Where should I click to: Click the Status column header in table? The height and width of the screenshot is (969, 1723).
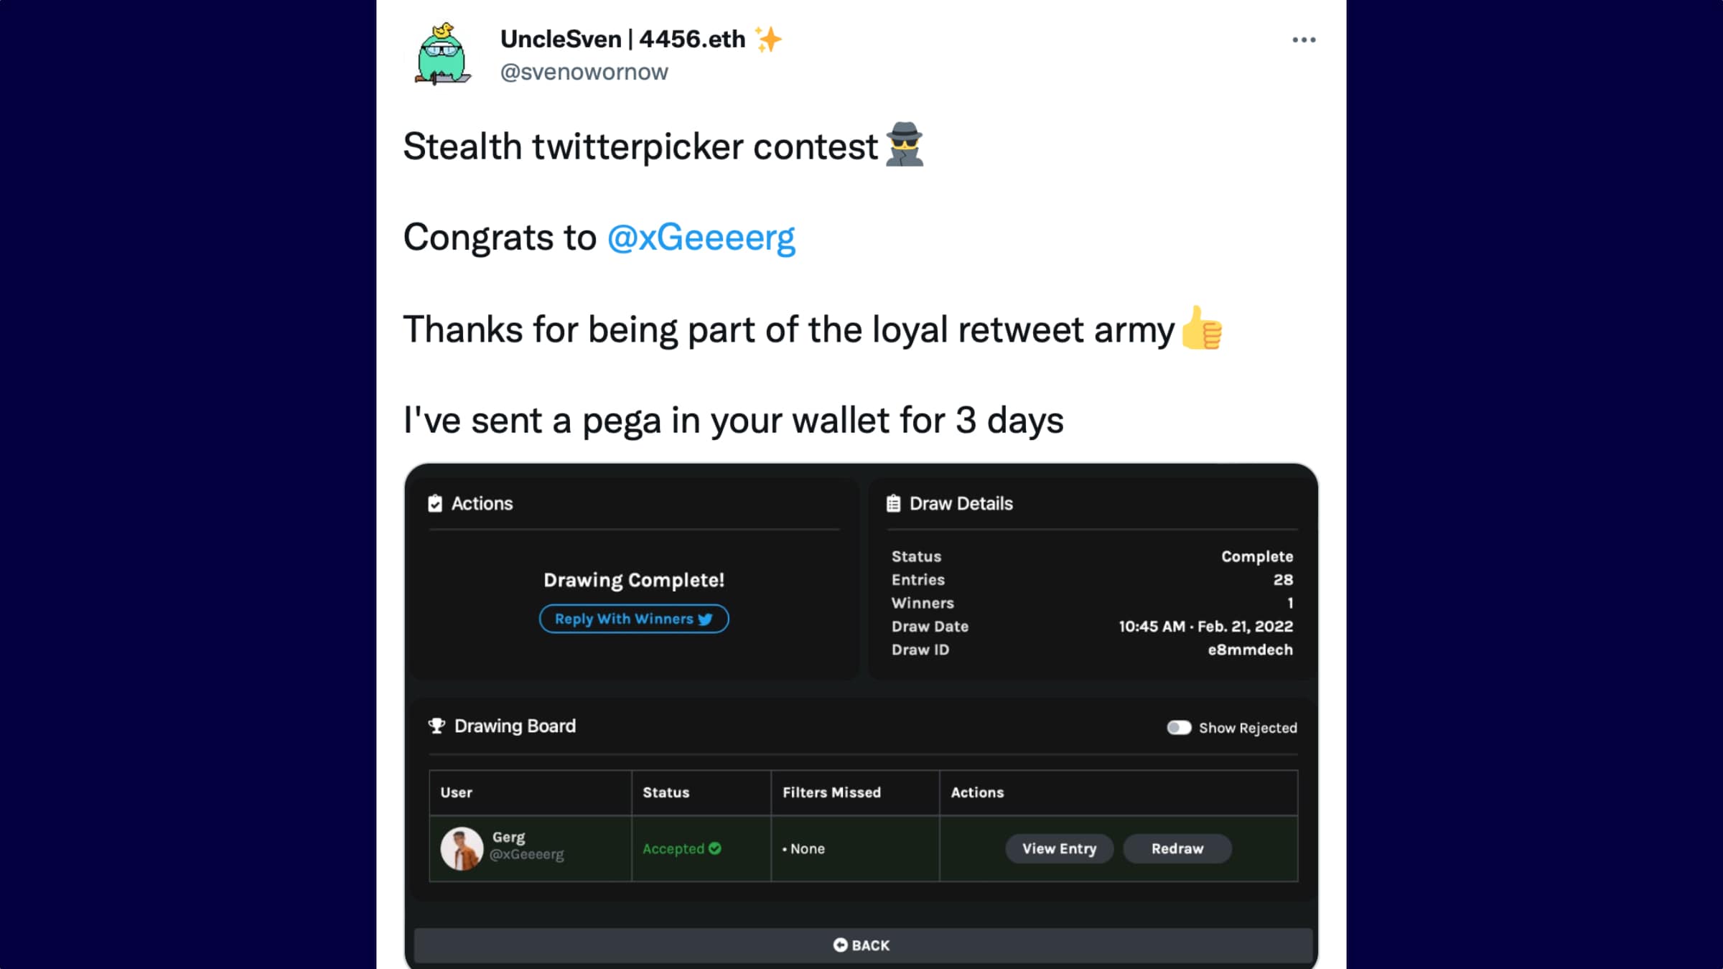click(666, 792)
